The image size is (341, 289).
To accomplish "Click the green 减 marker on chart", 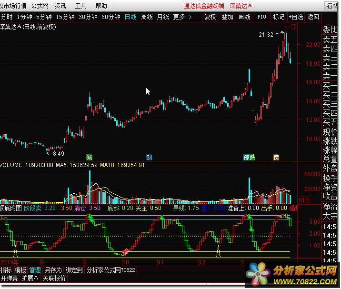I will tap(89, 157).
